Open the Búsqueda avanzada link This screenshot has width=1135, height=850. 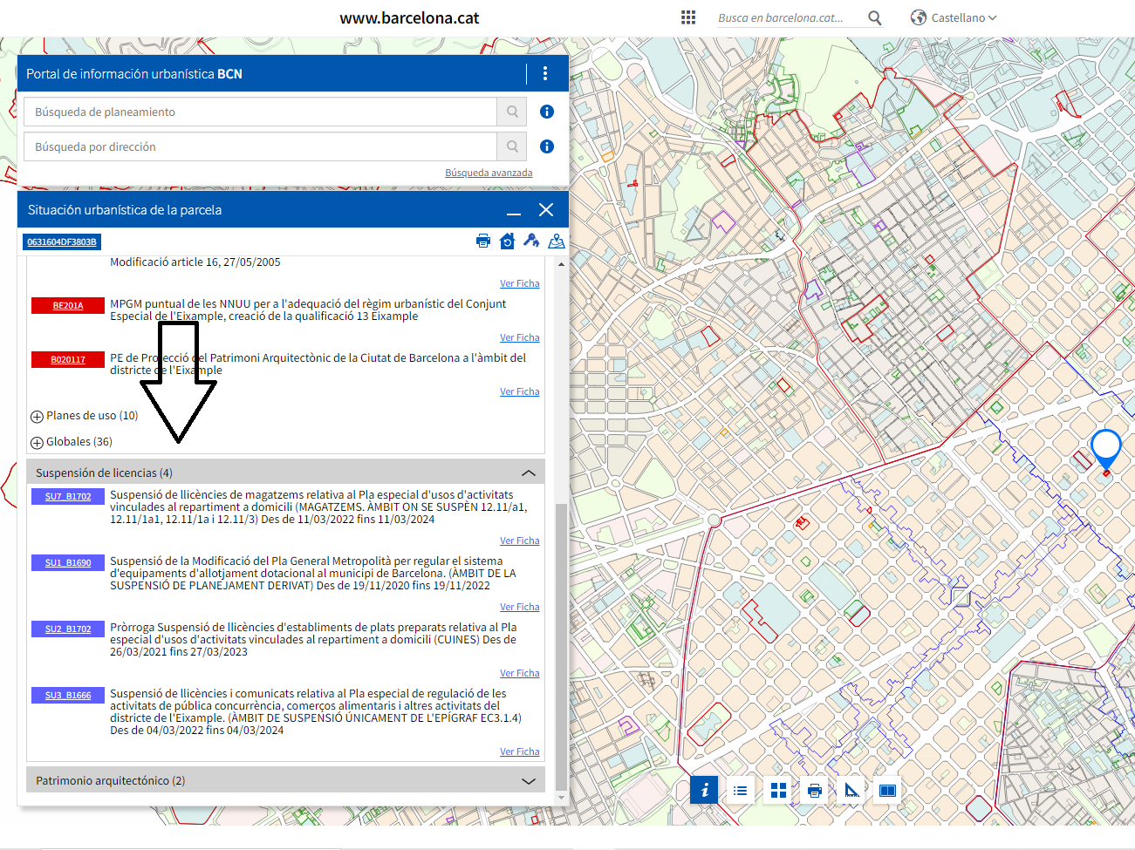489,173
